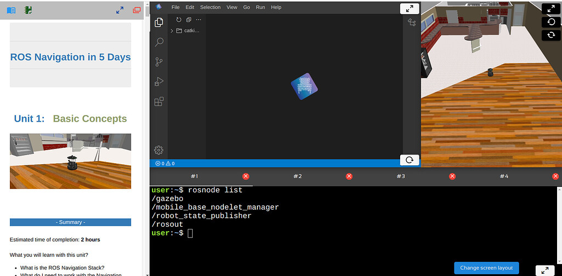The height and width of the screenshot is (276, 562).
Task: Click the refresh explorer icon in file panel
Action: (x=179, y=20)
